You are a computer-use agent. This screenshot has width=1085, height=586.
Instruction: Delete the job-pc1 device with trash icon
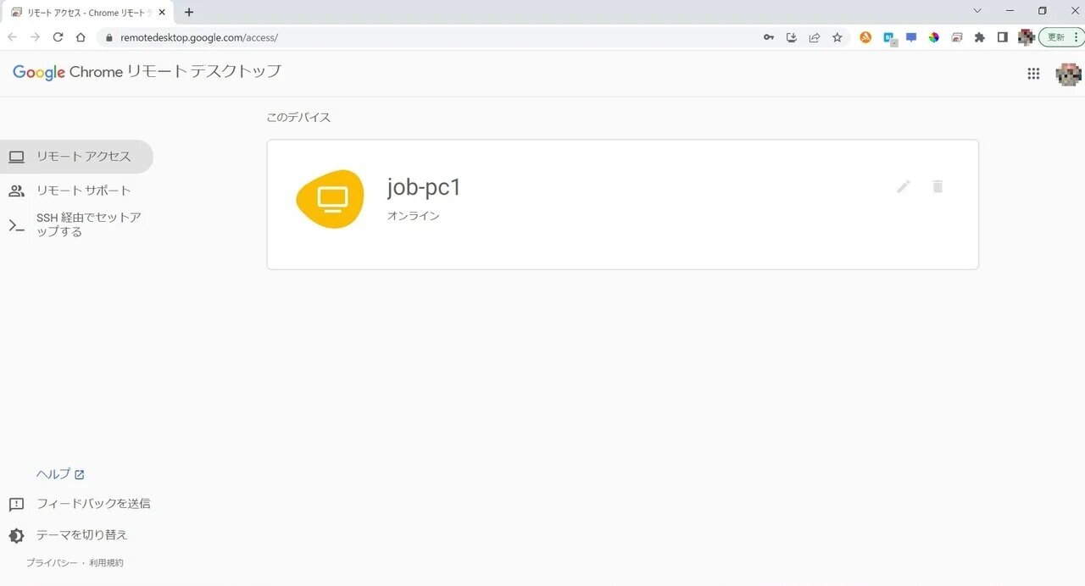coord(938,186)
